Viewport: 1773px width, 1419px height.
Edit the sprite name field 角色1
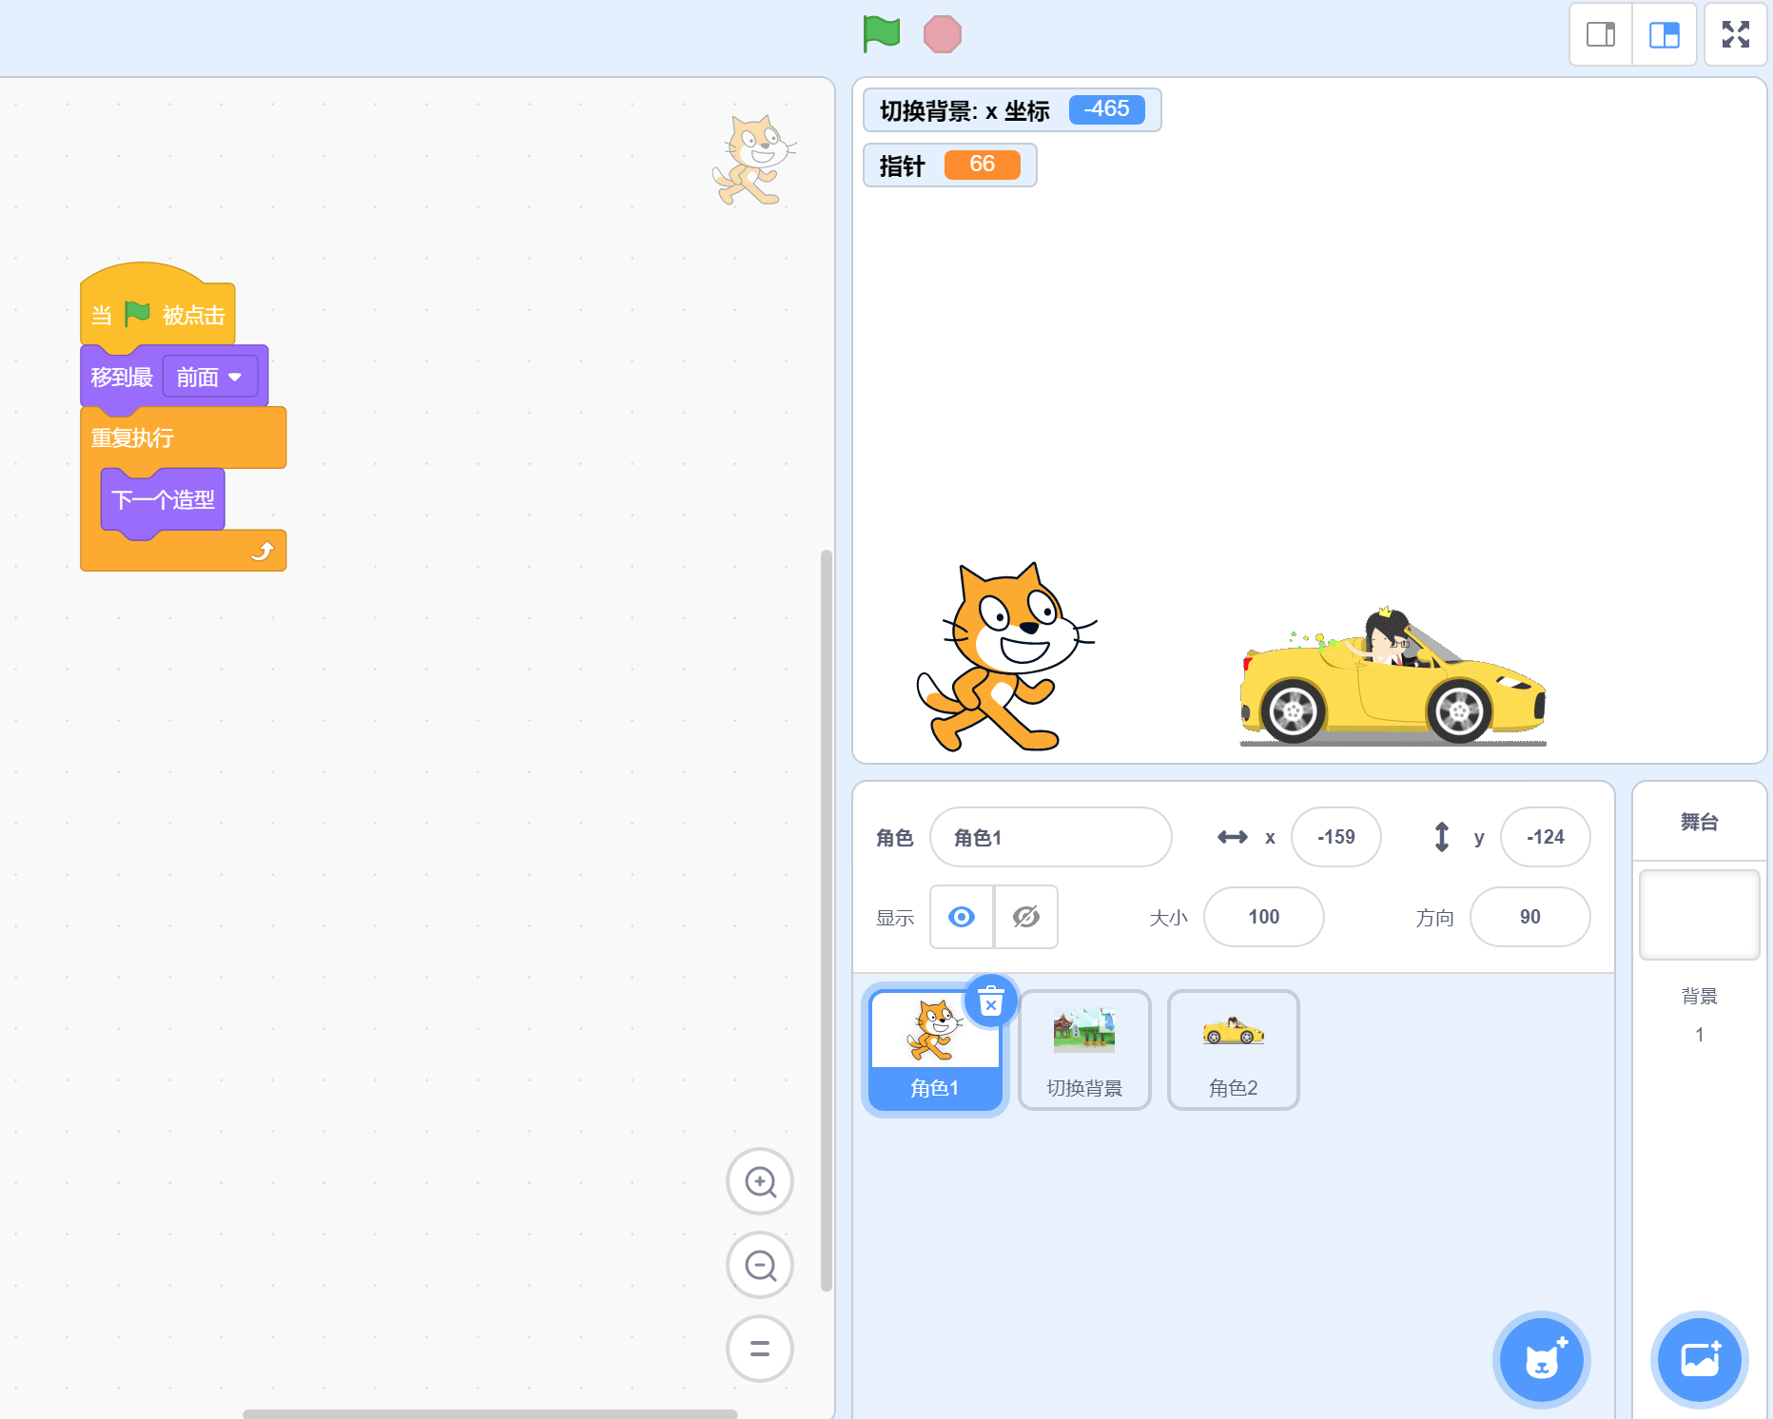(x=1051, y=837)
